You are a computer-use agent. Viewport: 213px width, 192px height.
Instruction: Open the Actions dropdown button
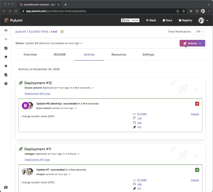(x=192, y=43)
